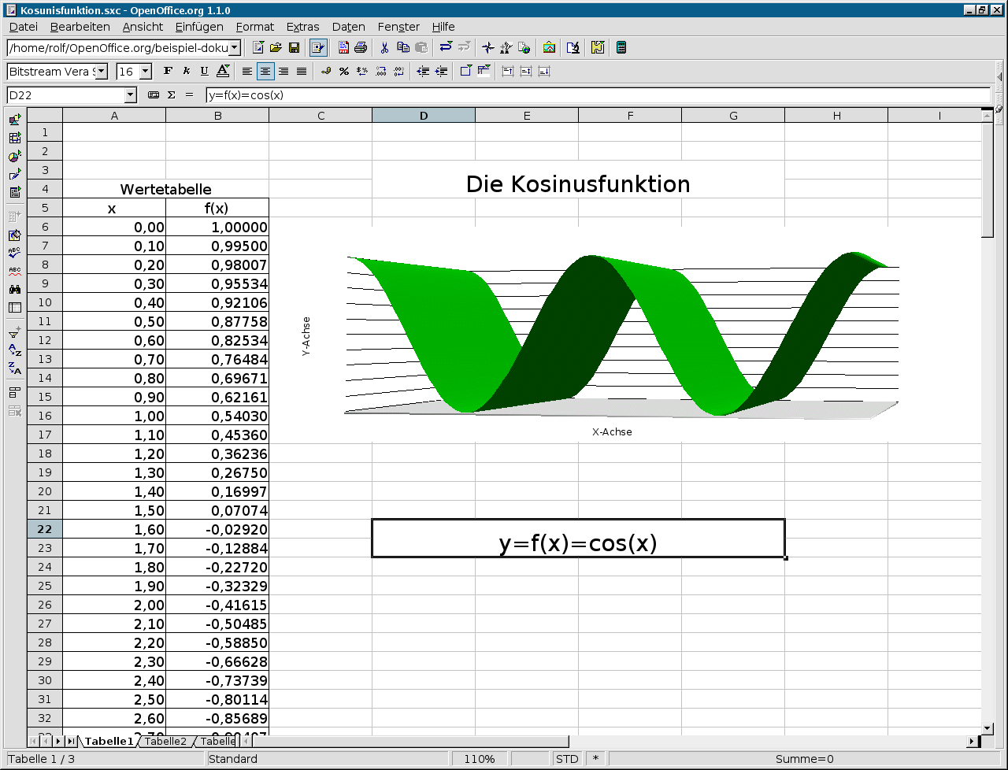
Task: Click the 110% zoom status field
Action: click(479, 759)
